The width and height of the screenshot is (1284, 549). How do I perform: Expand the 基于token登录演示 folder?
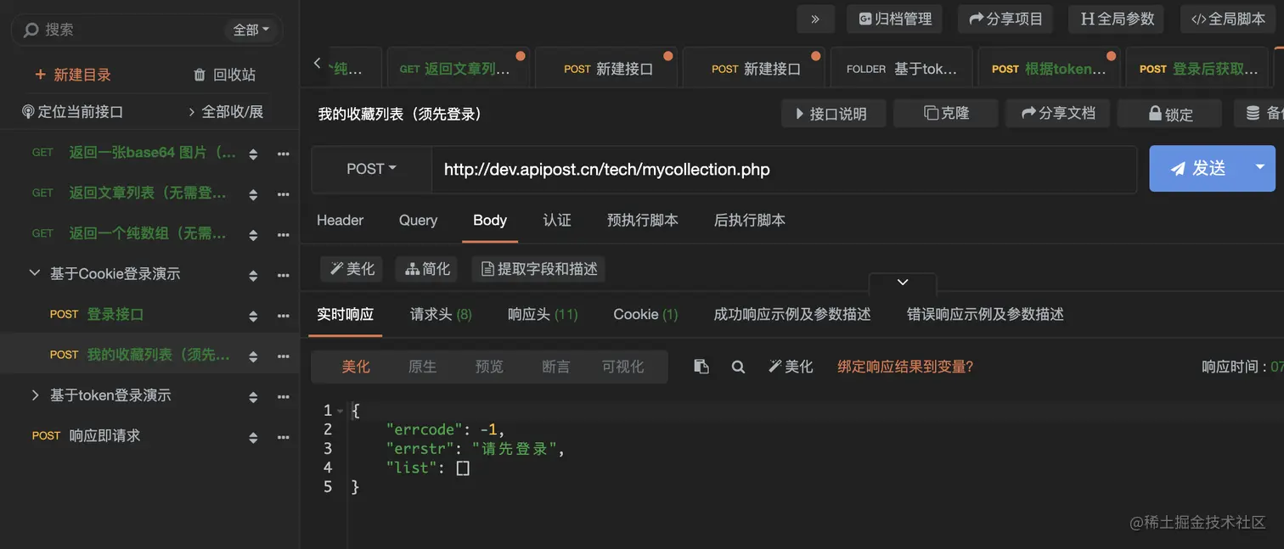tap(35, 395)
